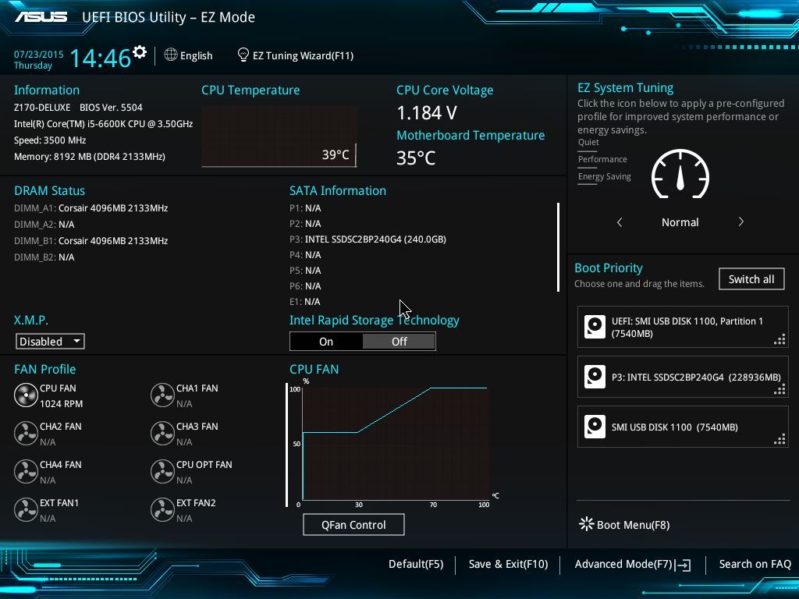This screenshot has height=599, width=799.
Task: Click the Switch all button
Action: click(751, 279)
